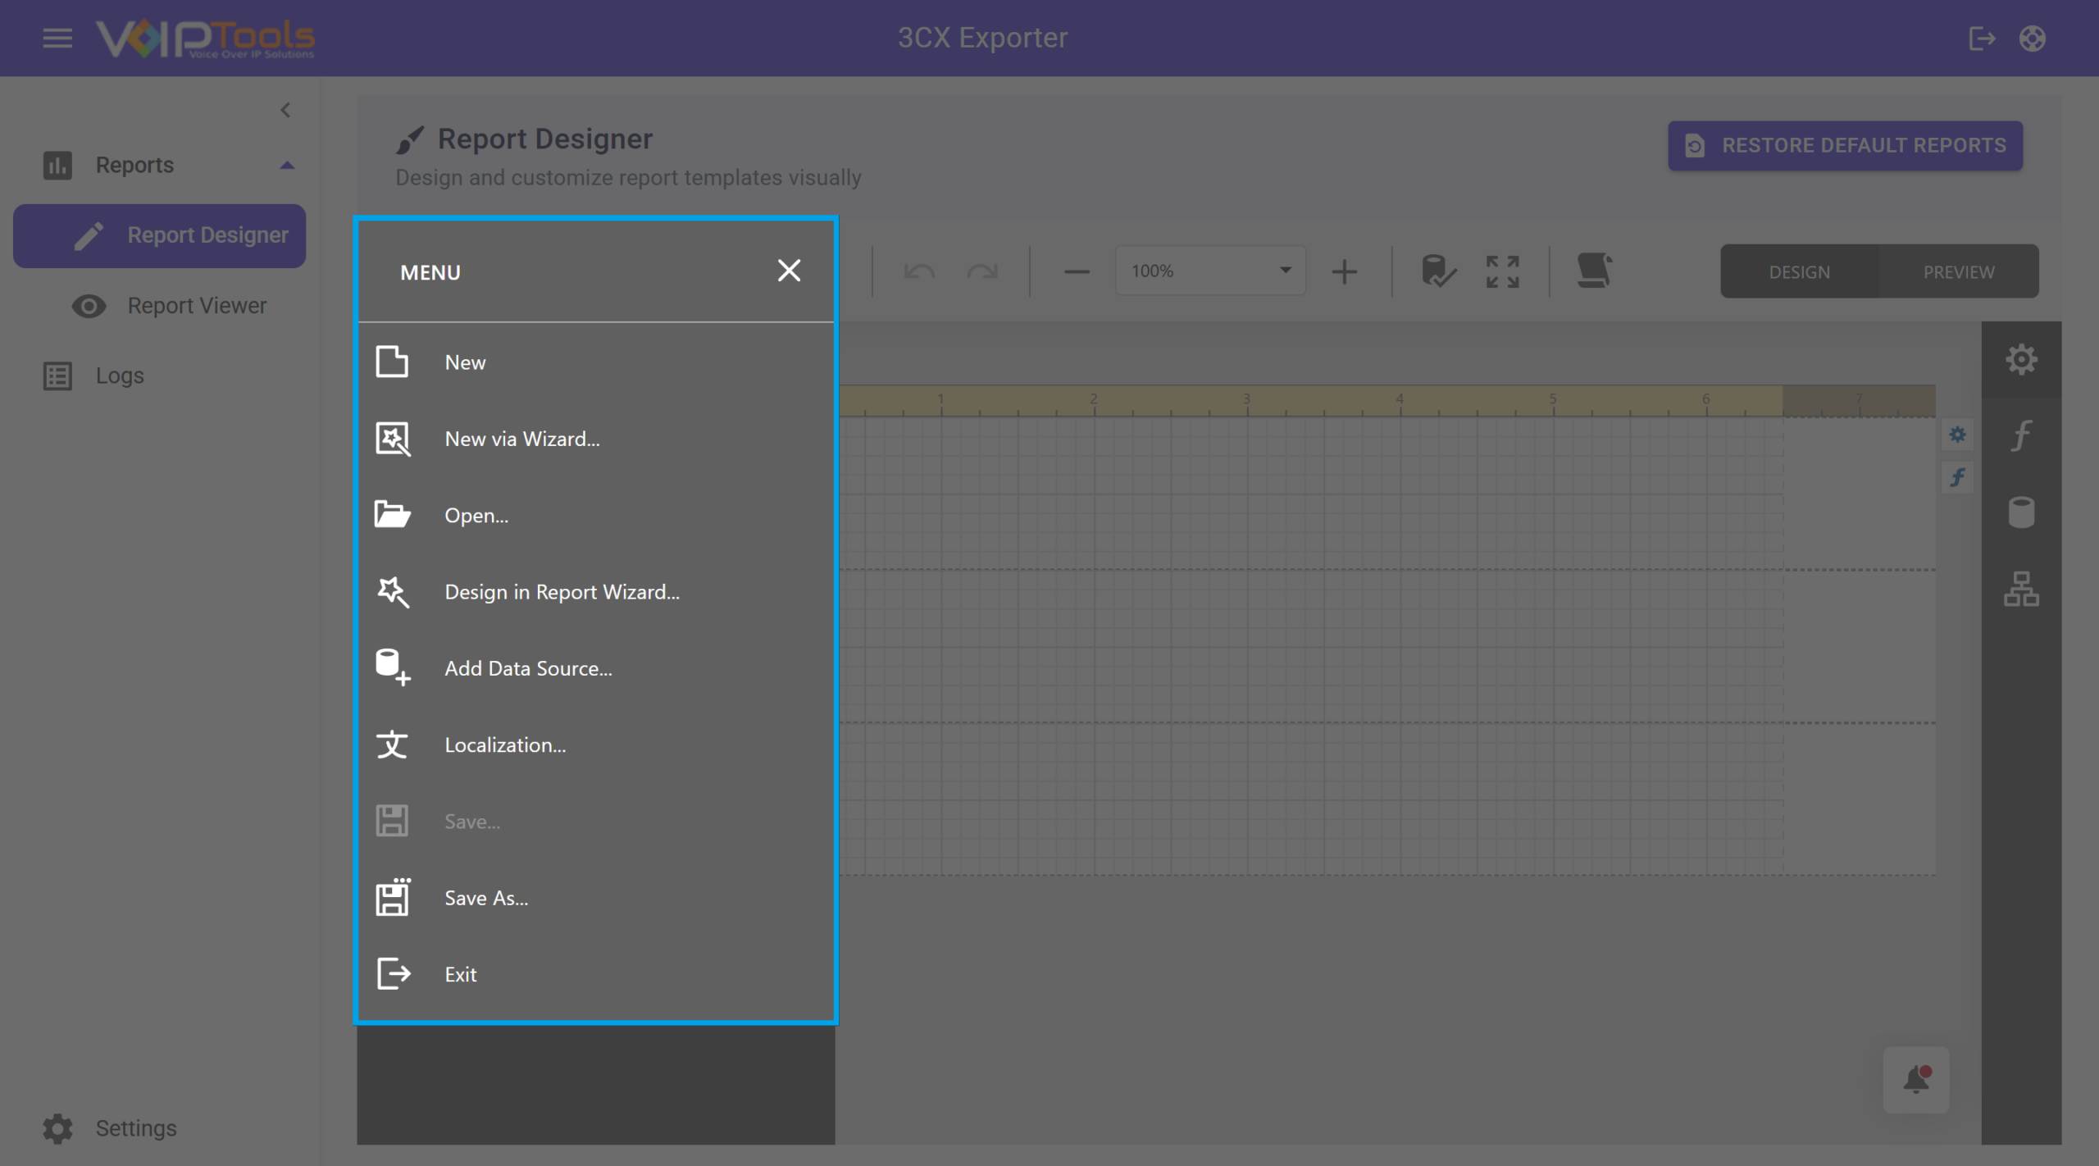Click the Report Designer pencil icon

[89, 235]
